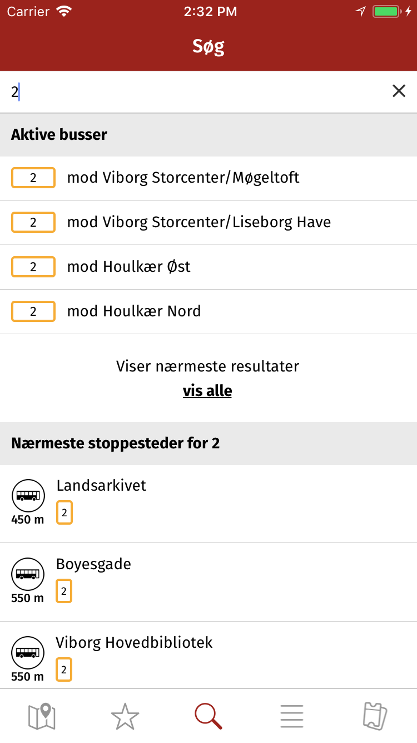Open the Boyesgade stop
Viewport: 417px width, 743px height.
(209, 583)
